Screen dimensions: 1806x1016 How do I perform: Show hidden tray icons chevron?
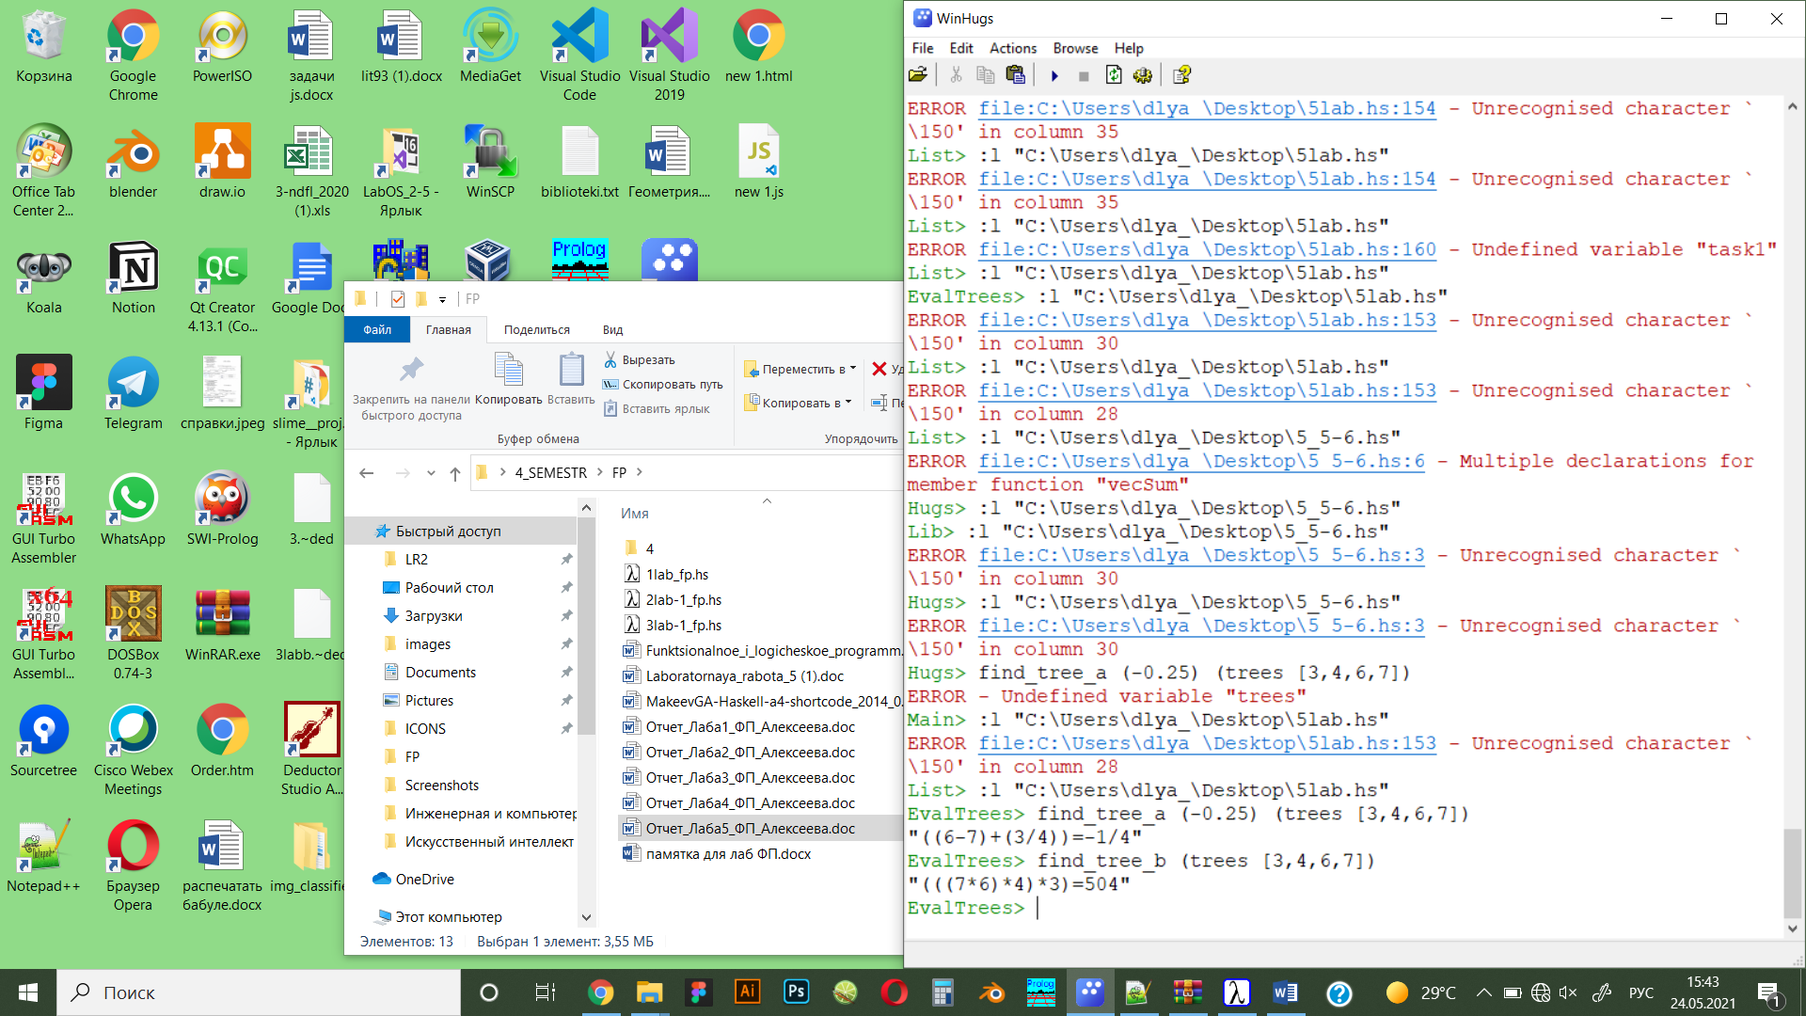click(1483, 992)
